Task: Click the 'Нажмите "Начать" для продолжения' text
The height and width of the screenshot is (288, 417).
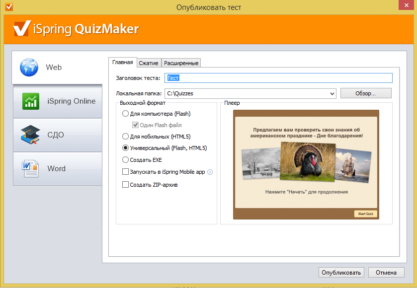Action: pos(306,192)
